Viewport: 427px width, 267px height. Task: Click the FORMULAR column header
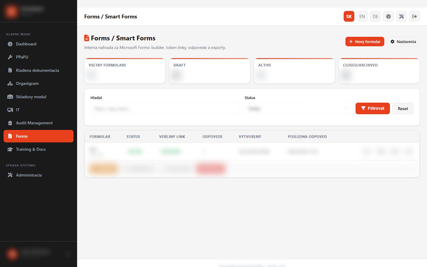click(x=100, y=137)
